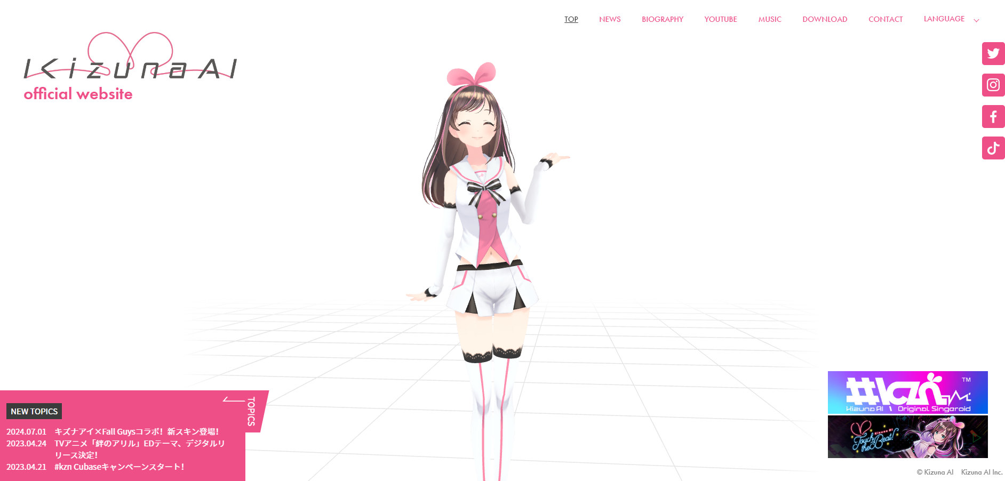1005x481 pixels.
Task: Collapse the TOPICS panel arrow tab
Action: tap(246, 411)
